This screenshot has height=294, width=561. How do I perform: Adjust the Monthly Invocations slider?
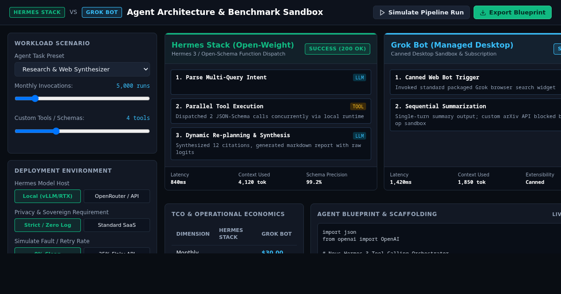click(x=82, y=98)
